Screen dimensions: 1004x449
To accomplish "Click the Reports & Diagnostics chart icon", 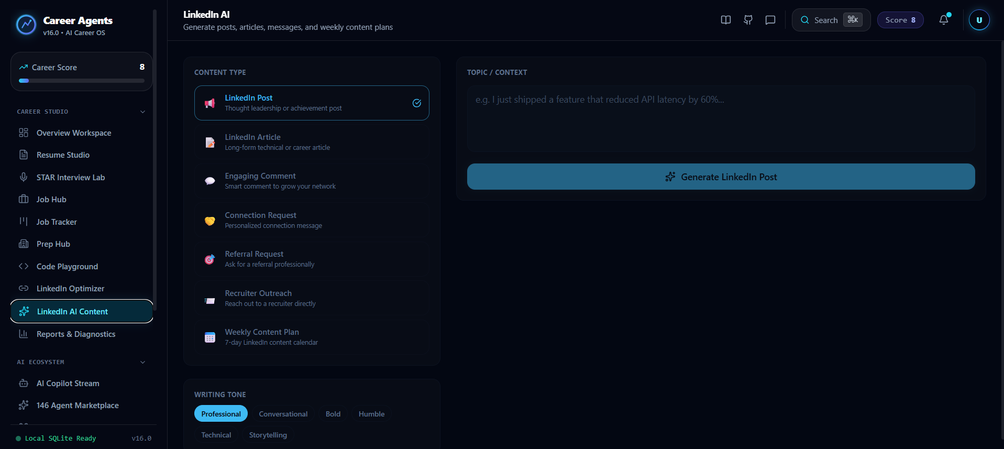I will click(24, 334).
